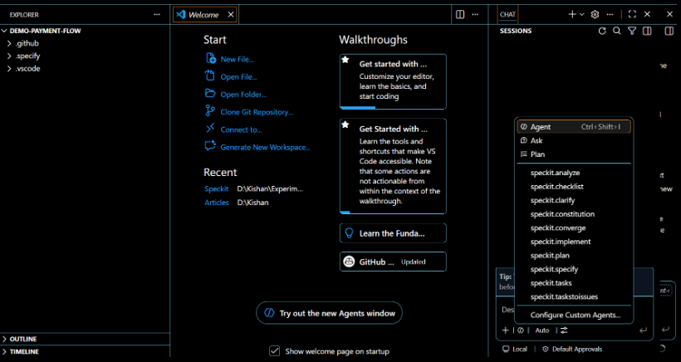Open the Learn the Fundamentals walkthrough

click(393, 233)
